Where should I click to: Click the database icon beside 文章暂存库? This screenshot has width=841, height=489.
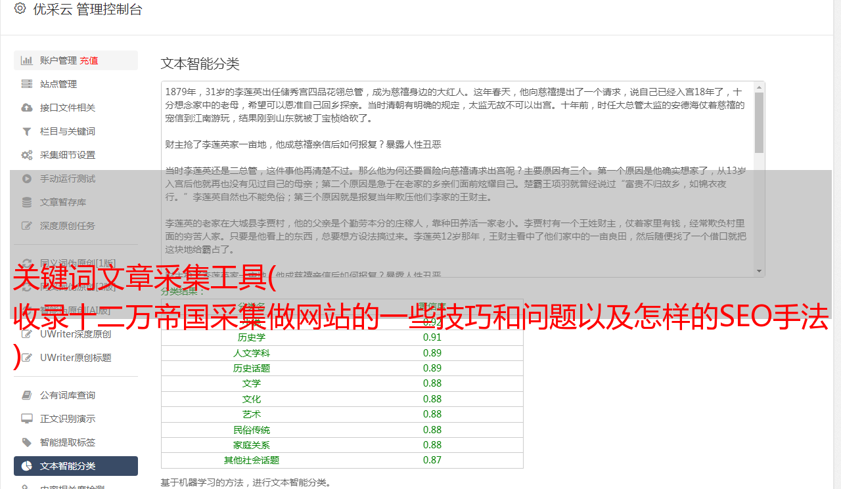click(x=27, y=202)
